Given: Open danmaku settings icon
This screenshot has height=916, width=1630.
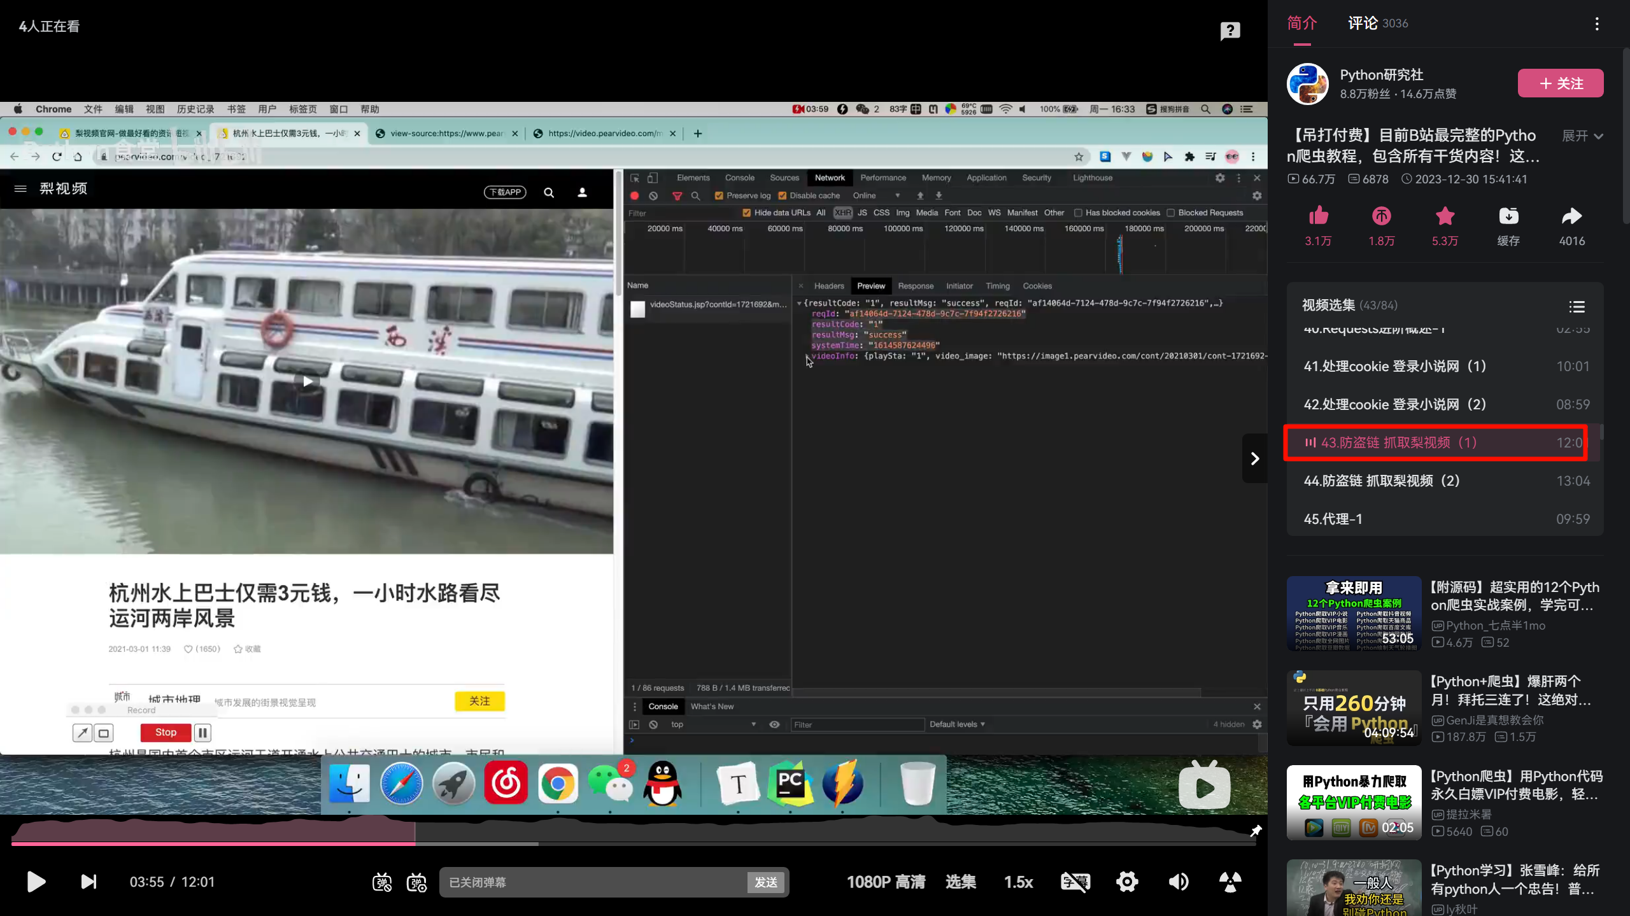Looking at the screenshot, I should point(417,882).
